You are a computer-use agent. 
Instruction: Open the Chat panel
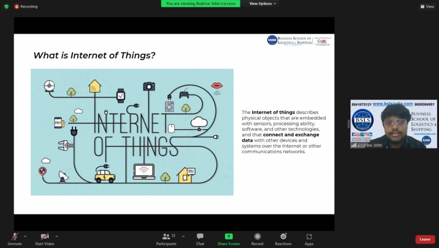[200, 239]
